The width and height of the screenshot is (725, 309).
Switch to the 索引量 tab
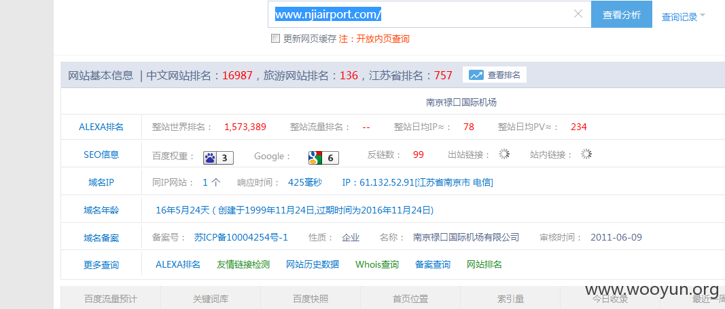(x=510, y=299)
